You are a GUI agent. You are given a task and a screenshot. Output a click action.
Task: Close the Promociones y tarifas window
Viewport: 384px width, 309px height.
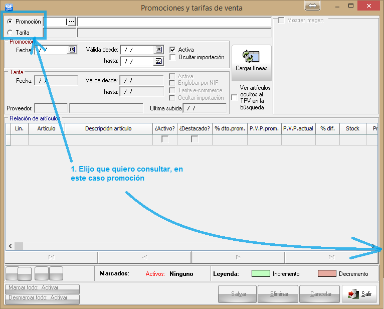point(368,6)
